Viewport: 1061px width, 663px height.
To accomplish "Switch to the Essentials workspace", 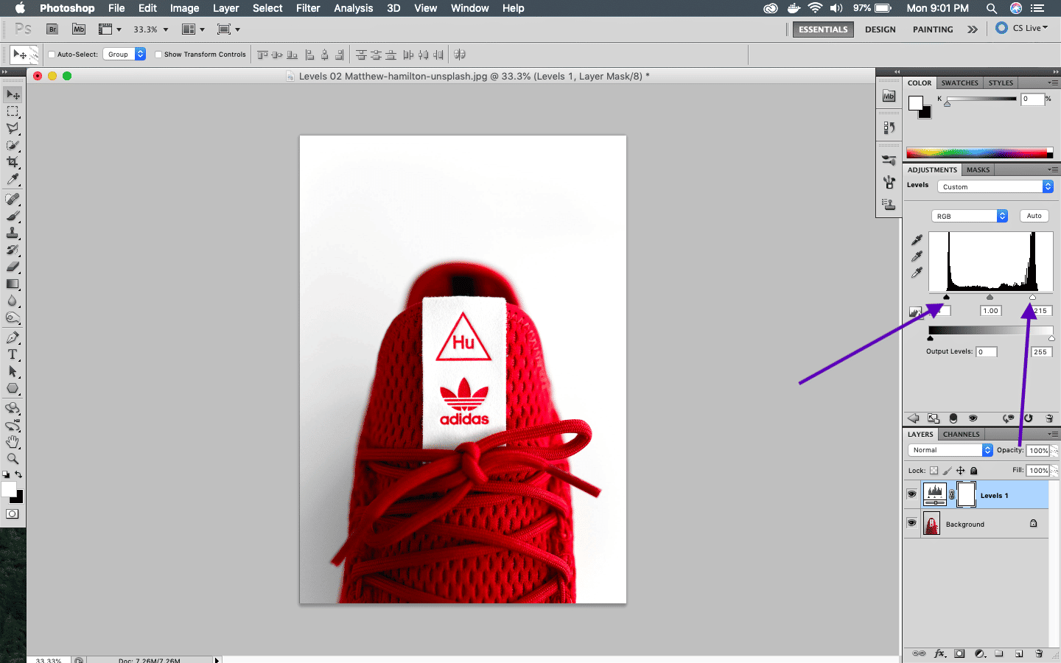I will pyautogui.click(x=823, y=29).
